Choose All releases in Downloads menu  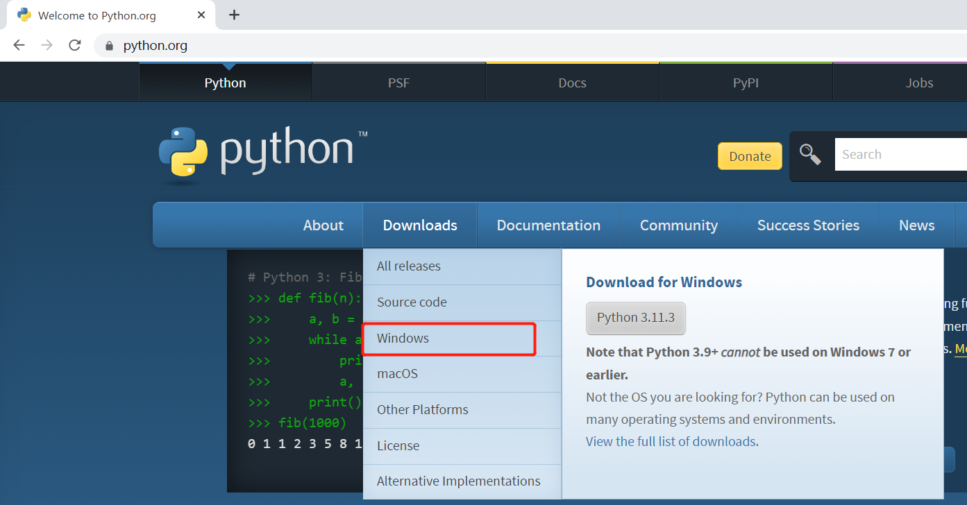[x=462, y=266]
